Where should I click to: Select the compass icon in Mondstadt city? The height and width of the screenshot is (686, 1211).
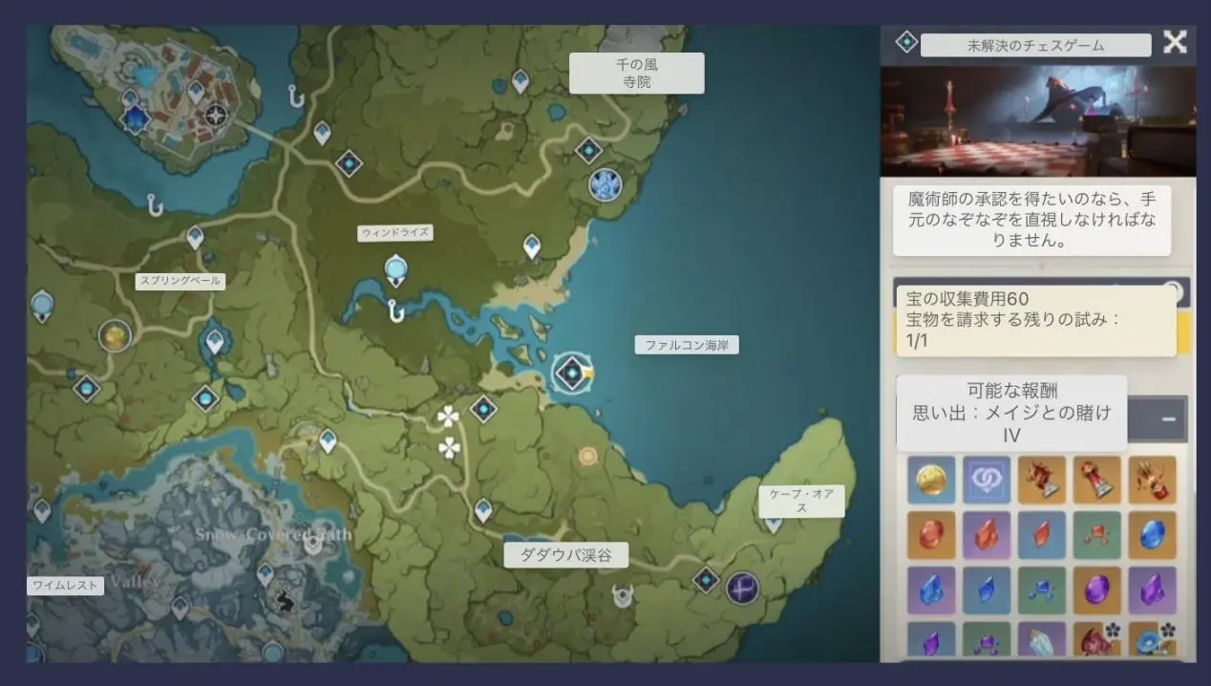(217, 116)
